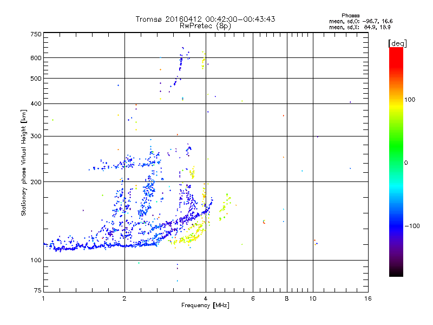The height and width of the screenshot is (325, 433).
Task: Click the plot title 'Tromsø 20160412 00:42:00-00:43:43'
Action: point(205,19)
